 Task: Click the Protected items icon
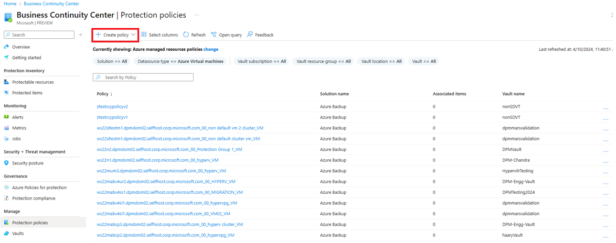coord(6,93)
